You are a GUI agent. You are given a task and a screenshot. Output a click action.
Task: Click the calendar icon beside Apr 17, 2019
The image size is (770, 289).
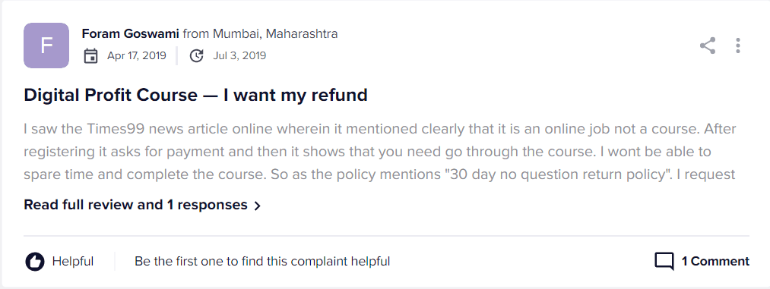tap(91, 56)
